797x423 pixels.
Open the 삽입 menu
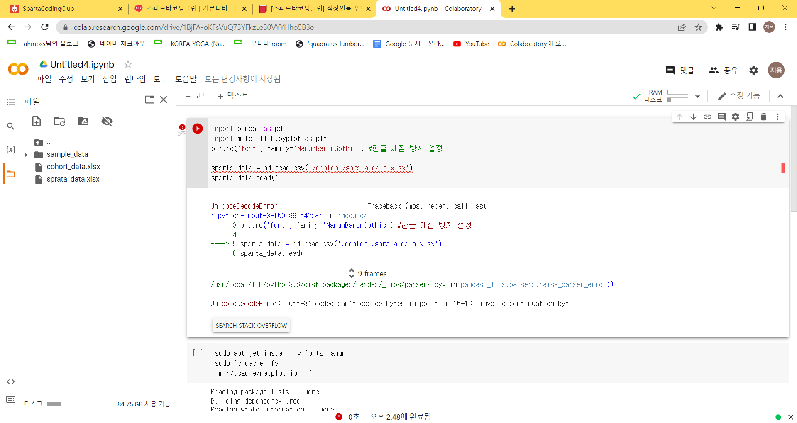[x=110, y=79]
